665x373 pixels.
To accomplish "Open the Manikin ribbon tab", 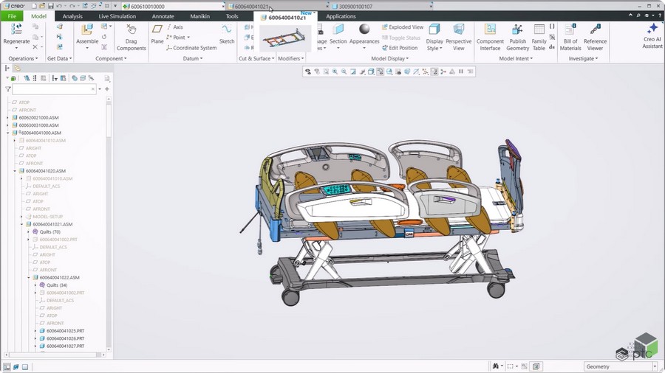I will tap(199, 16).
